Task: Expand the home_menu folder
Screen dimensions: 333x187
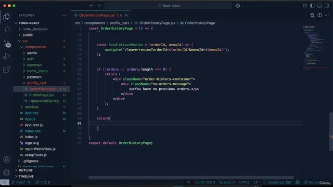Action: (x=42, y=71)
